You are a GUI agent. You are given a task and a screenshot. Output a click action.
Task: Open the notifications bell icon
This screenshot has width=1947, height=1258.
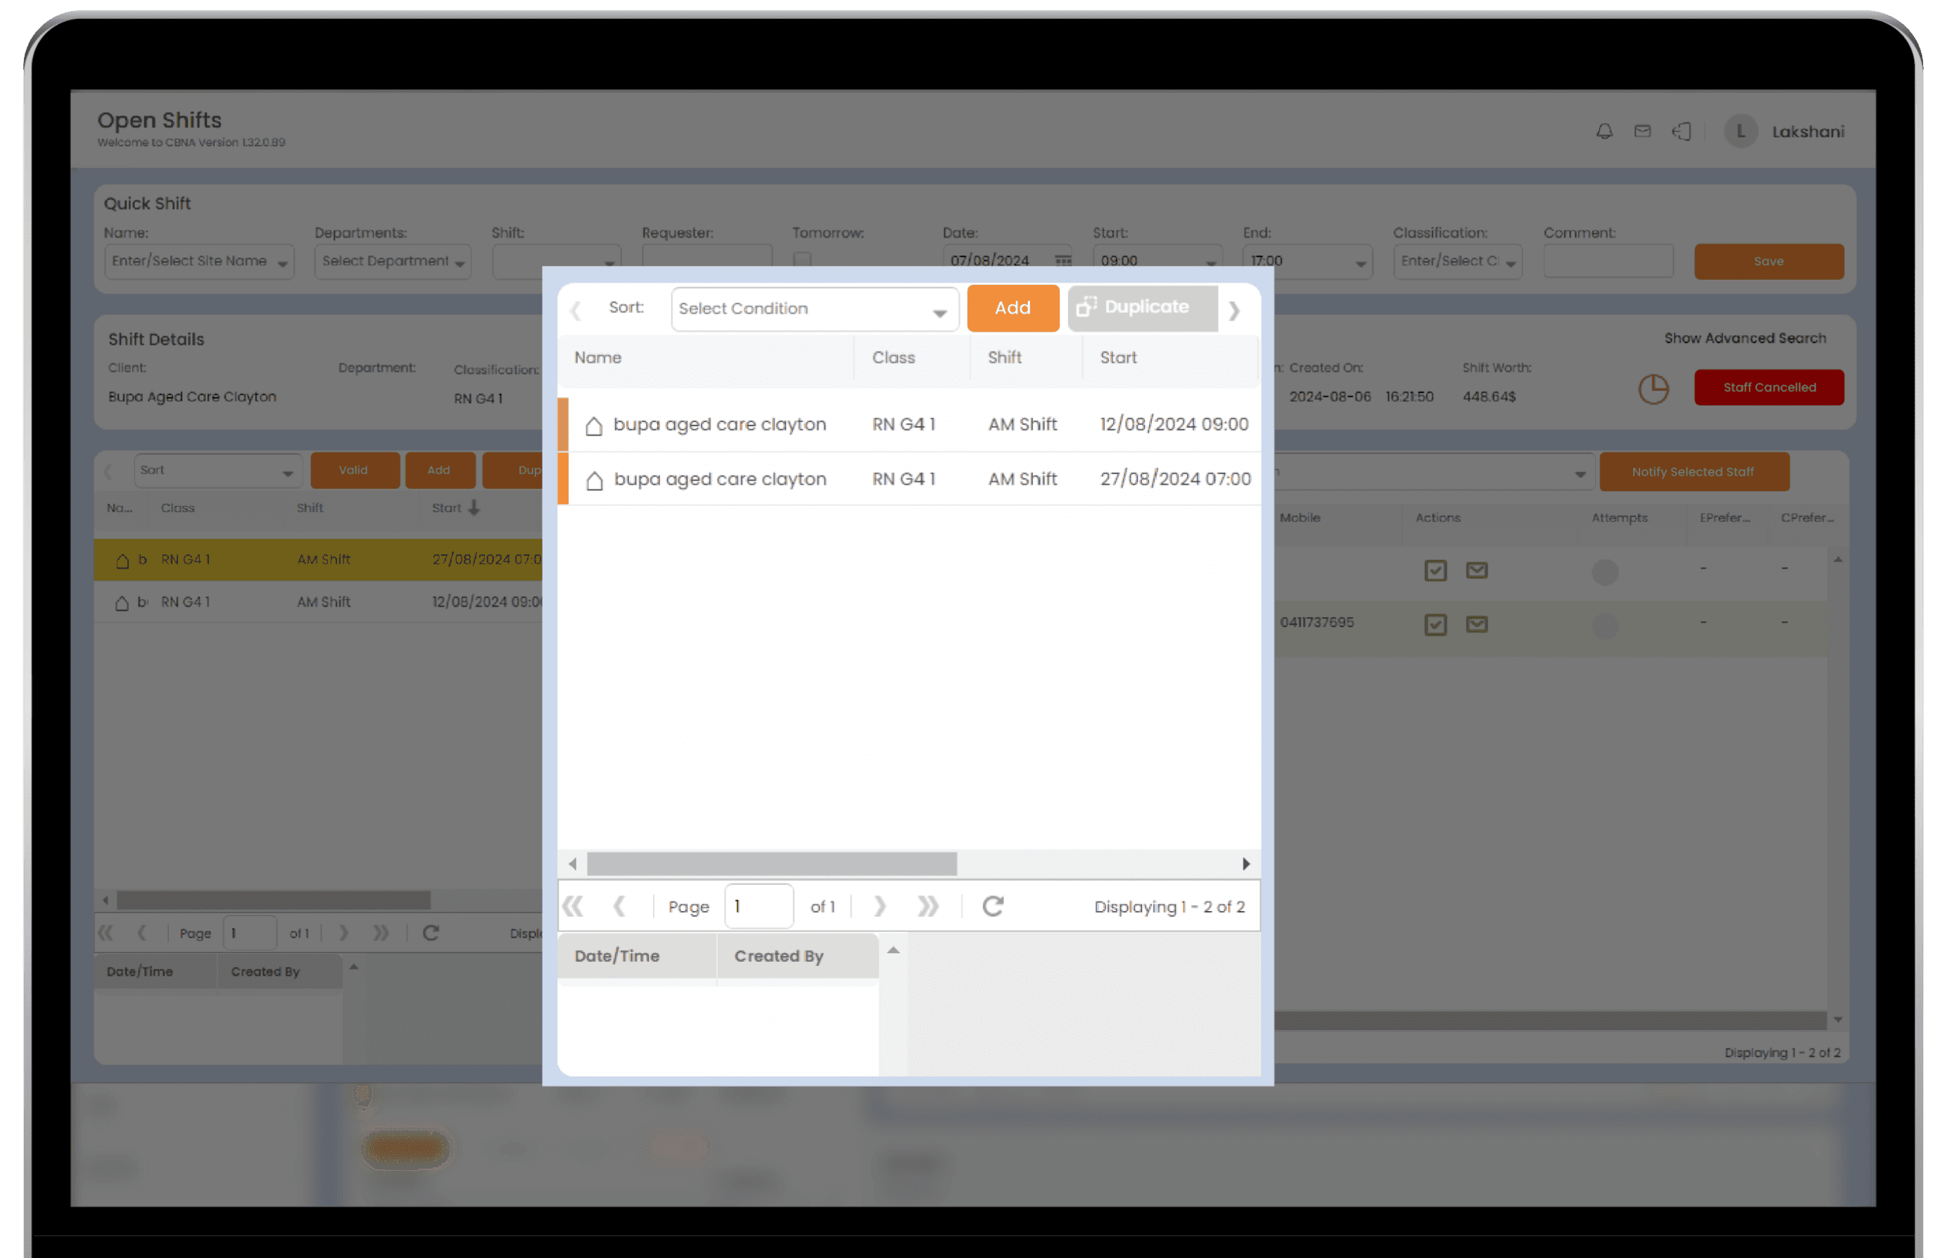click(x=1604, y=131)
